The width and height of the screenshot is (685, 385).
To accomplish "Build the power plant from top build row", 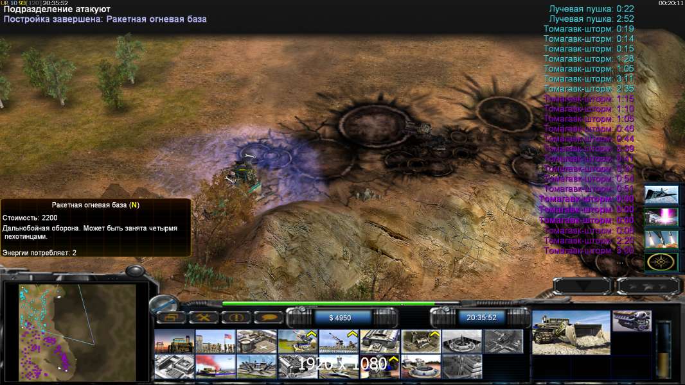I will tap(174, 341).
